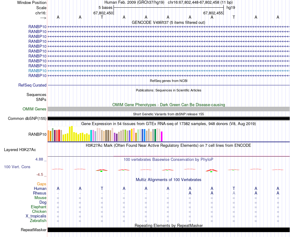Viewport: 290px width, 237px height.
Task: Click the SNPs label
Action: click(x=41, y=99)
